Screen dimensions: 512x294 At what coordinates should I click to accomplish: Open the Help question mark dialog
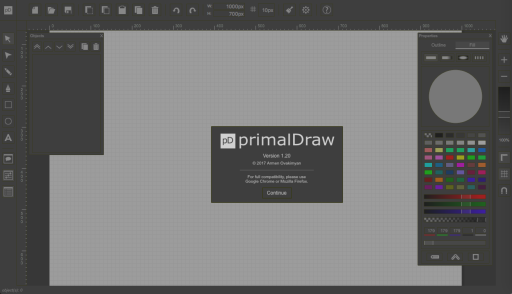tap(326, 9)
